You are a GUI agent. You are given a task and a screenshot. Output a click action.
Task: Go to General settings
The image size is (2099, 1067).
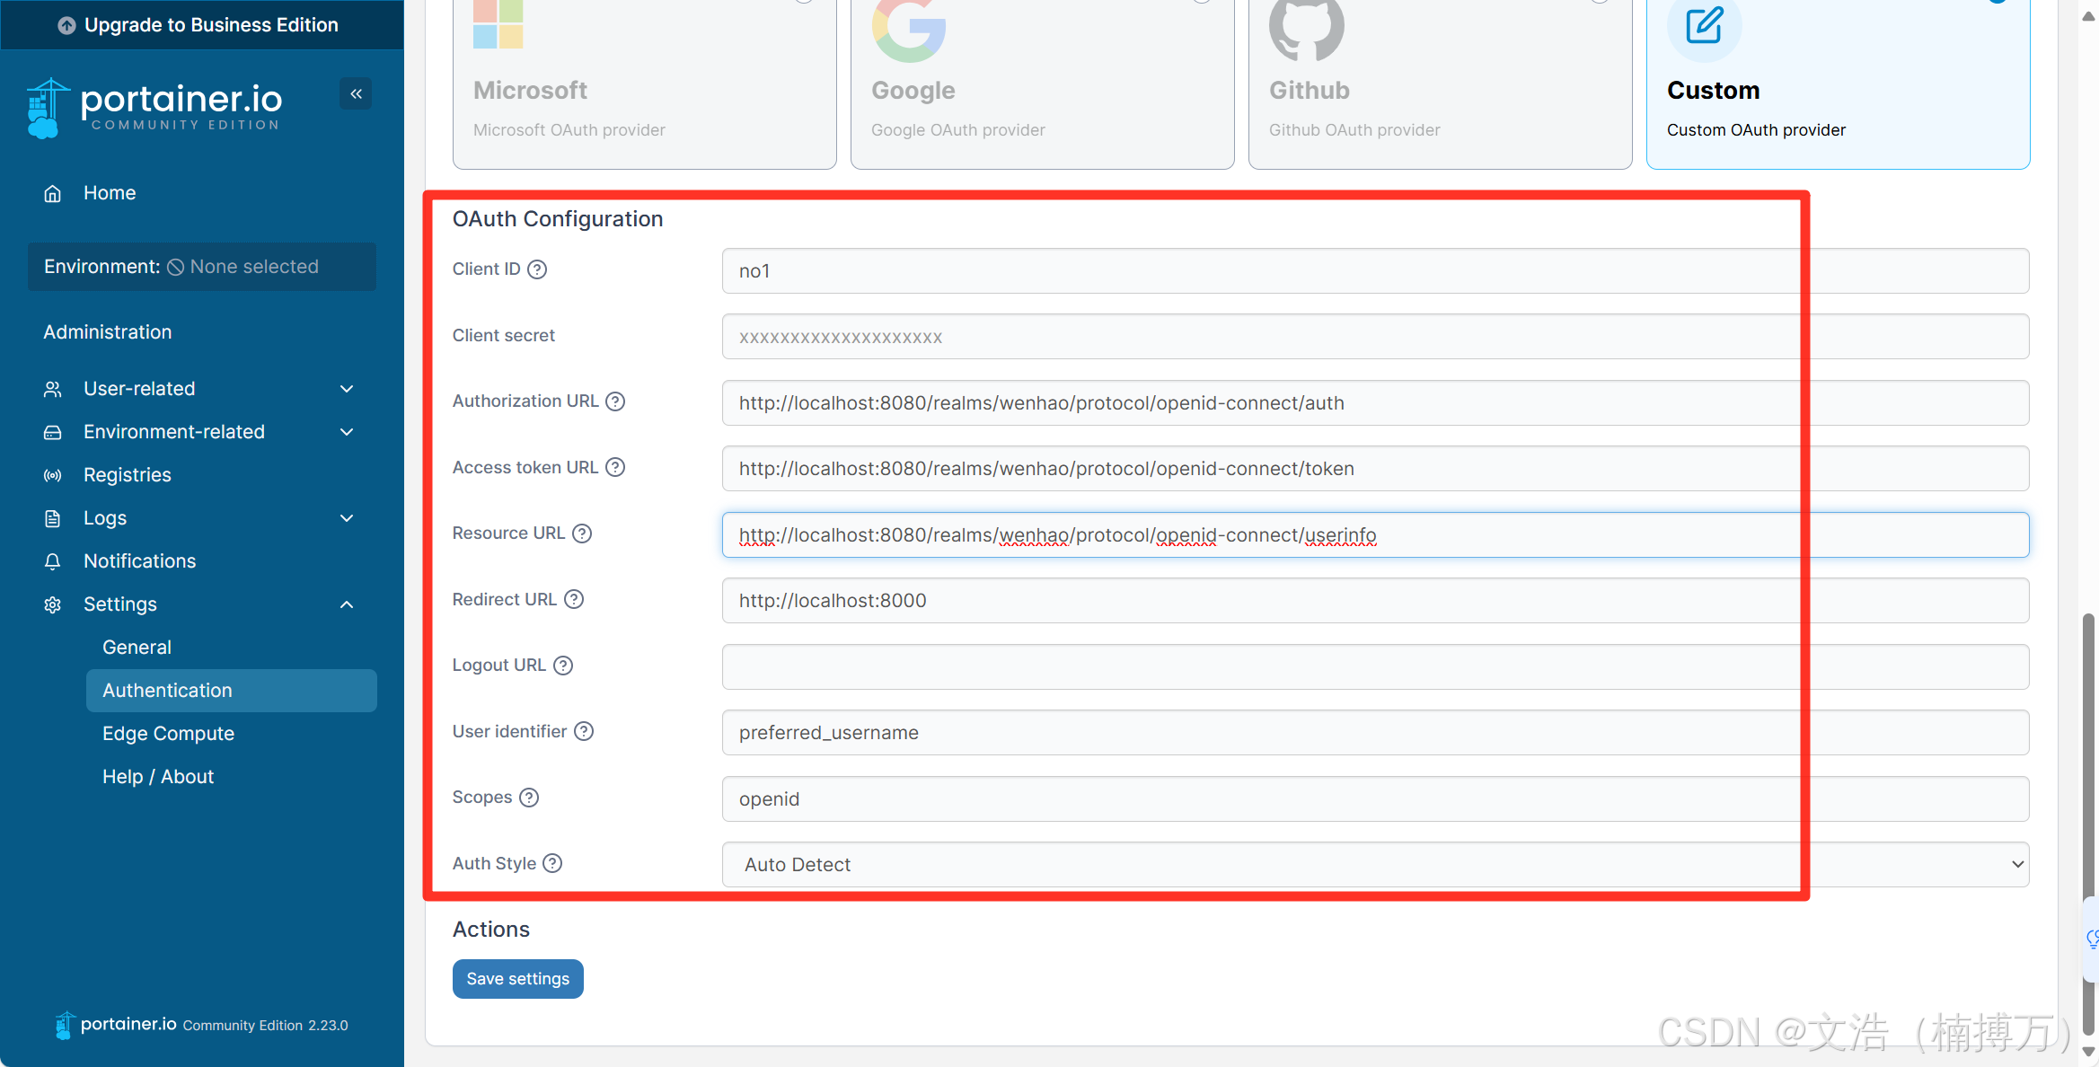pos(137,648)
